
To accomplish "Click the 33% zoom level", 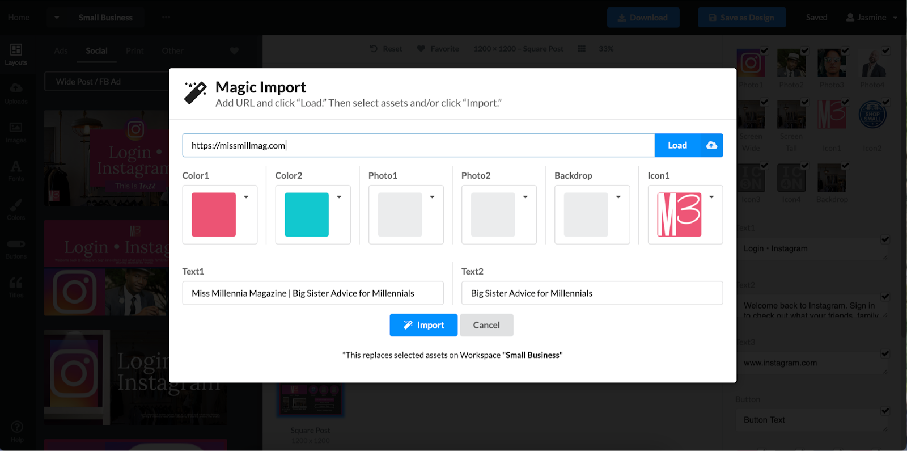I will pos(606,49).
